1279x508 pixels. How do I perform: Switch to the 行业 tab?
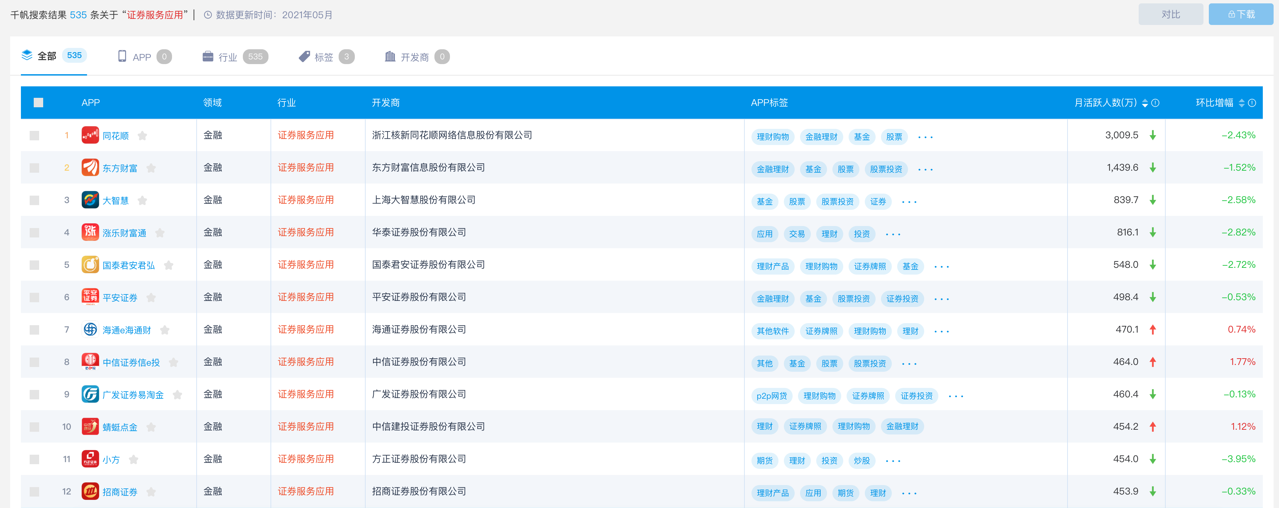(x=235, y=57)
